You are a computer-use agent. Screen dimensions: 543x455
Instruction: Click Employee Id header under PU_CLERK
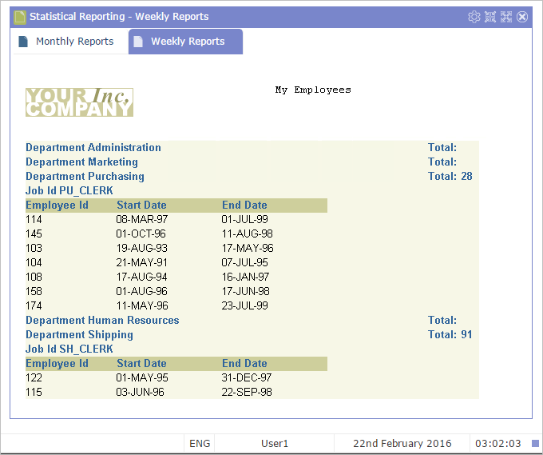57,206
